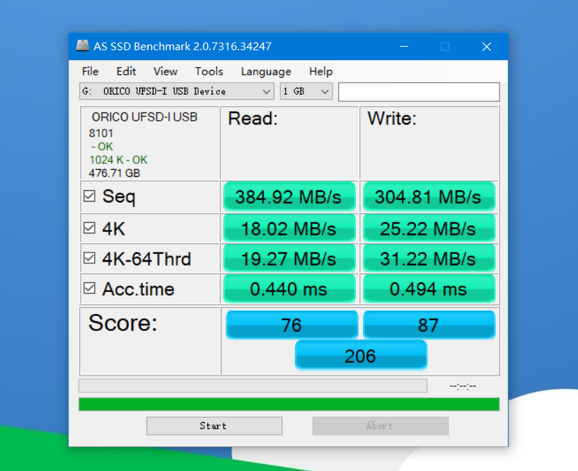578x471 pixels.
Task: Click the Acc.time test label
Action: pos(138,289)
